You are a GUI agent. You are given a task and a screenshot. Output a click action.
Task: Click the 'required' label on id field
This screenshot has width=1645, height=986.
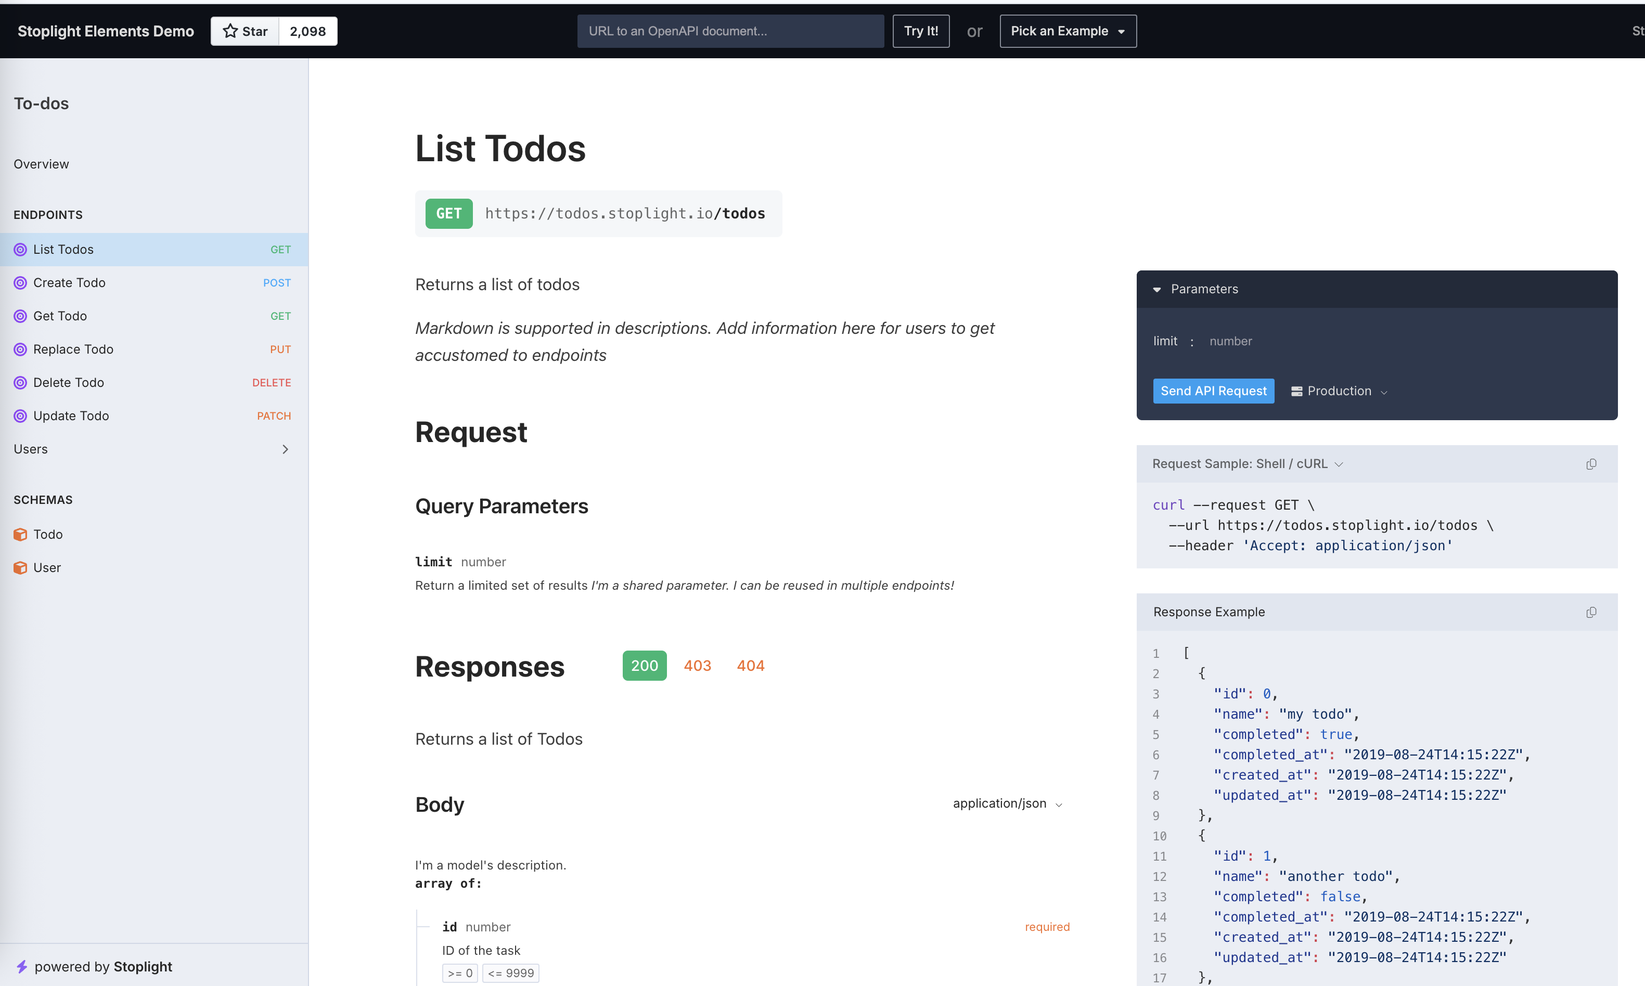[1047, 927]
